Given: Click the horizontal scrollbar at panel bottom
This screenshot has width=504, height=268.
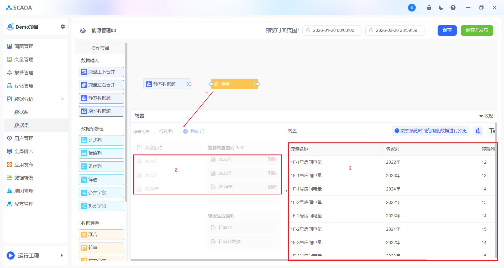Looking at the screenshot, I should (278, 260).
